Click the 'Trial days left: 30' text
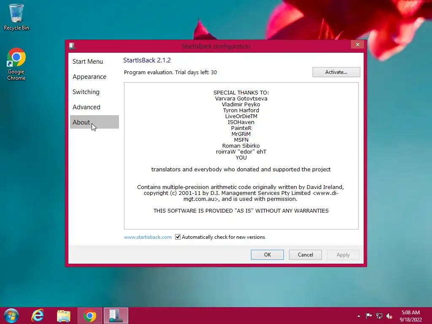This screenshot has height=324, width=432. click(x=196, y=73)
